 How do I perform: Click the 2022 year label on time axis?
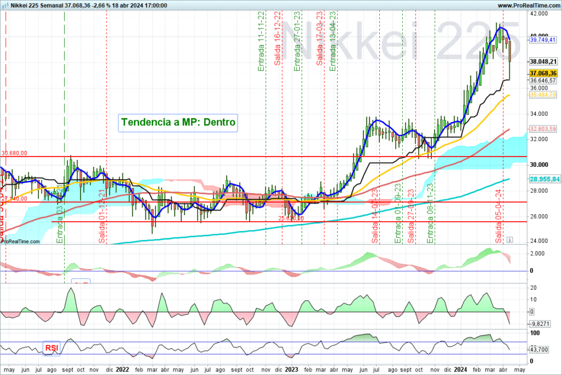click(122, 370)
